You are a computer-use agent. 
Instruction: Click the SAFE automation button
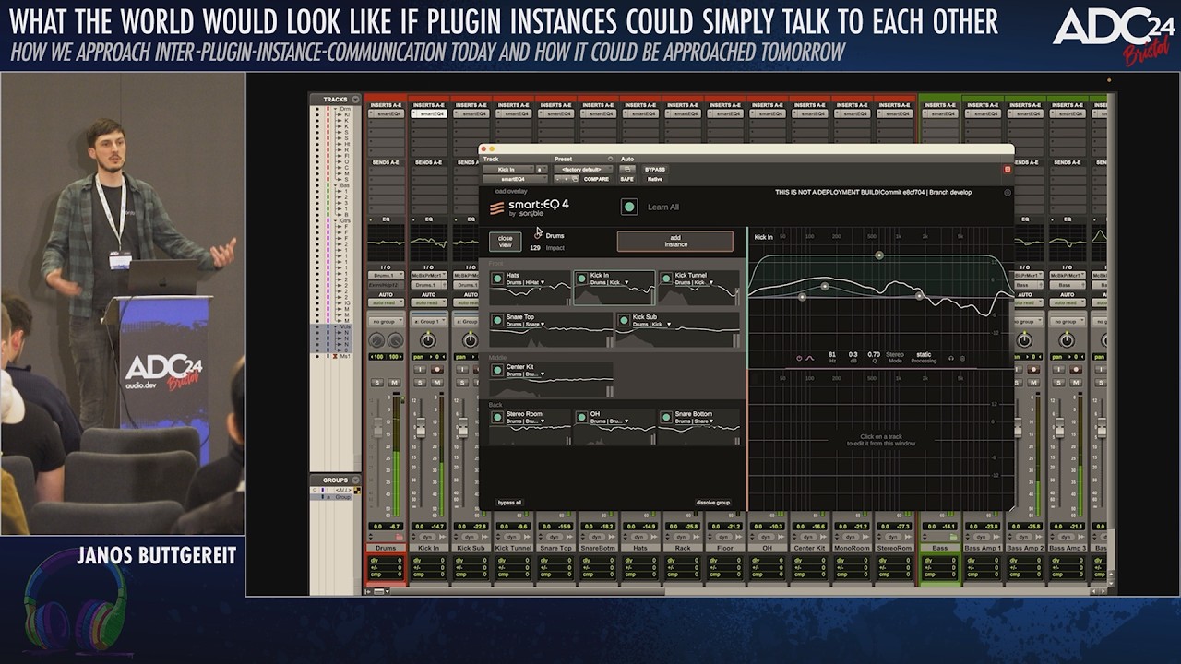tap(627, 179)
